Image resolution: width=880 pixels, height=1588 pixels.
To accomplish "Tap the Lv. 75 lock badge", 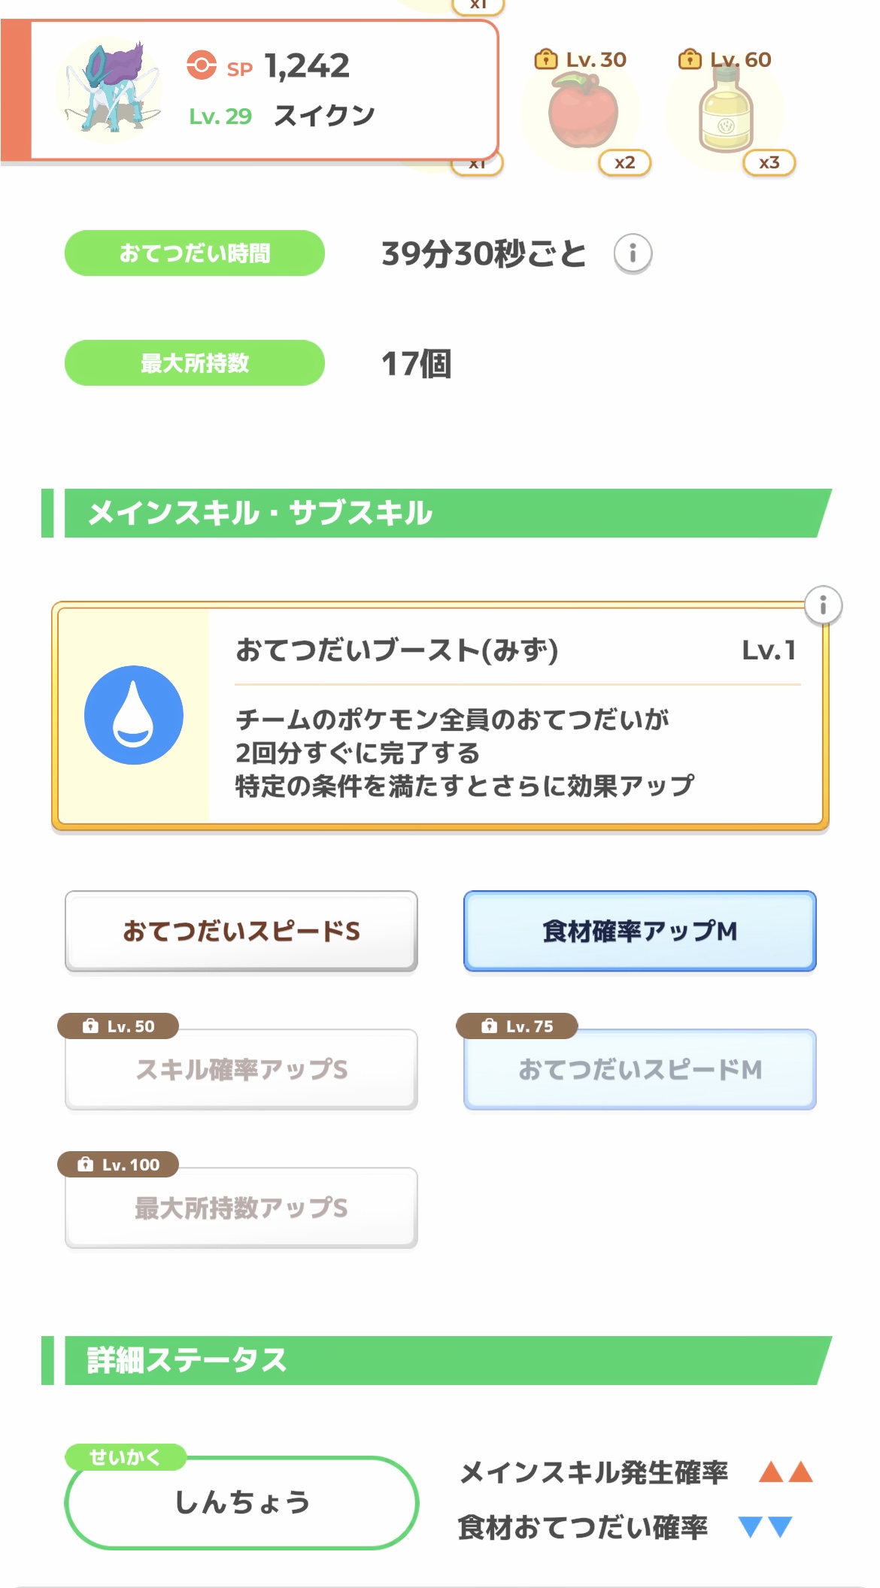I will coord(517,1026).
